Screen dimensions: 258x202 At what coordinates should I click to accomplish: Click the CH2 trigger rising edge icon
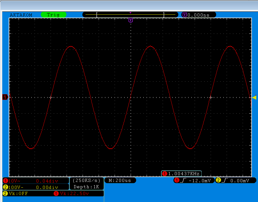[x=224, y=181]
